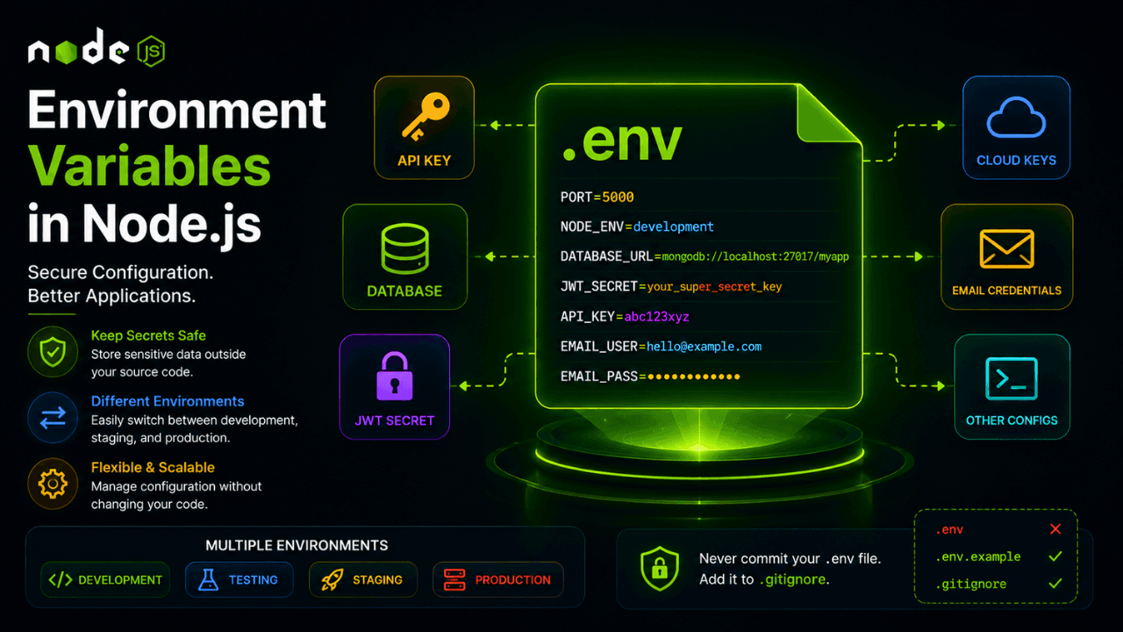
Task: Click the Keep Secrets Safe heading
Action: tap(148, 335)
